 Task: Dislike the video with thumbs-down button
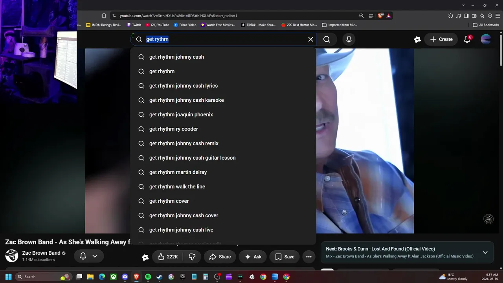[192, 257]
